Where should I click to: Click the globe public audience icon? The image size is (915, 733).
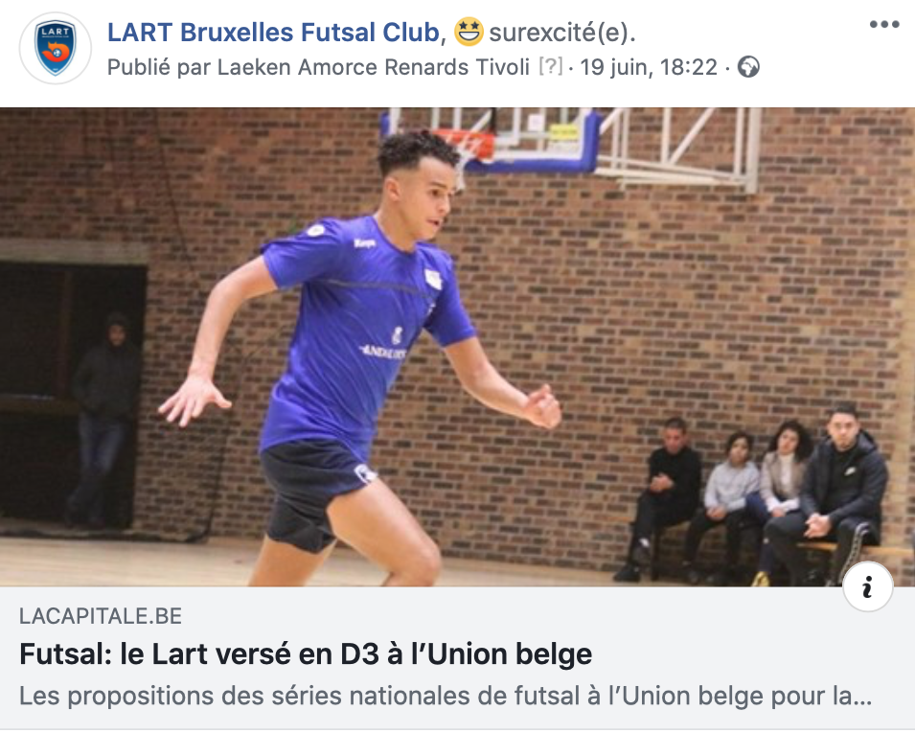click(748, 67)
